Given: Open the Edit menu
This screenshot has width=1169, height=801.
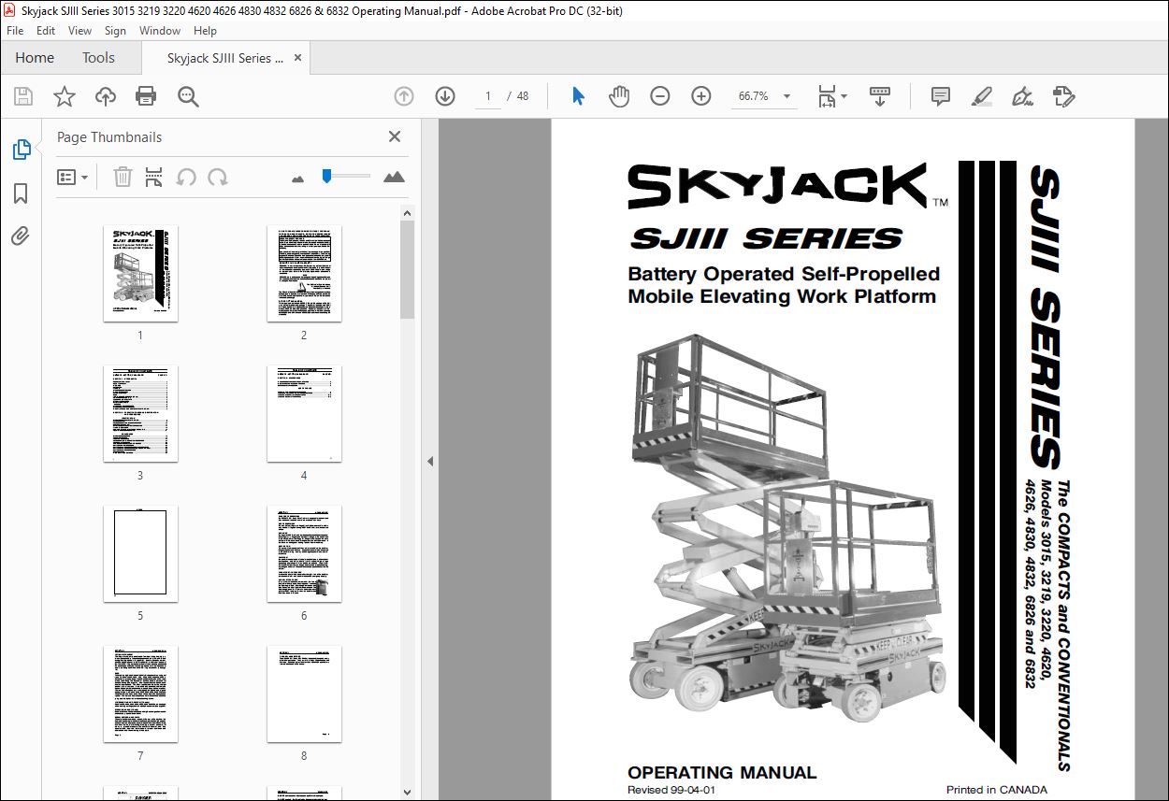Looking at the screenshot, I should coord(46,31).
